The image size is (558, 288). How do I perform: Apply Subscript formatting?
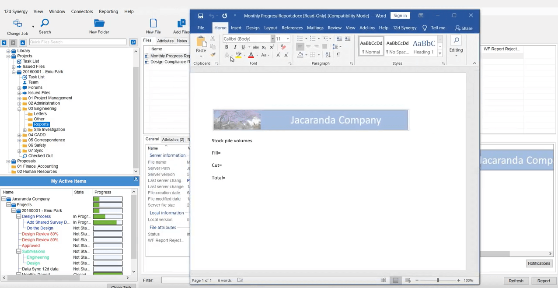(264, 47)
